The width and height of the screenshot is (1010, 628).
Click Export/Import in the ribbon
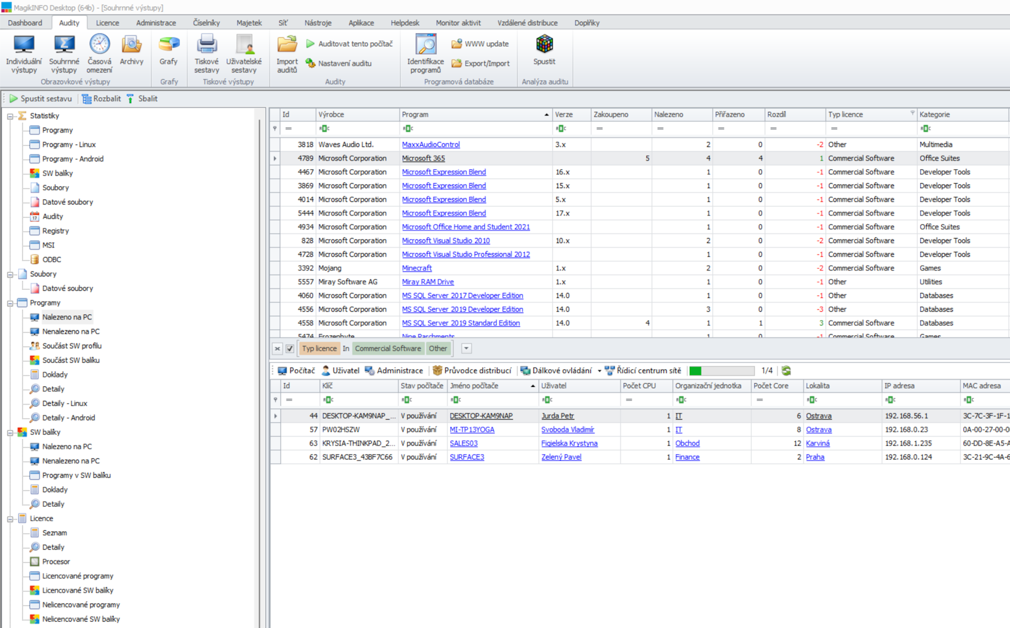[480, 63]
